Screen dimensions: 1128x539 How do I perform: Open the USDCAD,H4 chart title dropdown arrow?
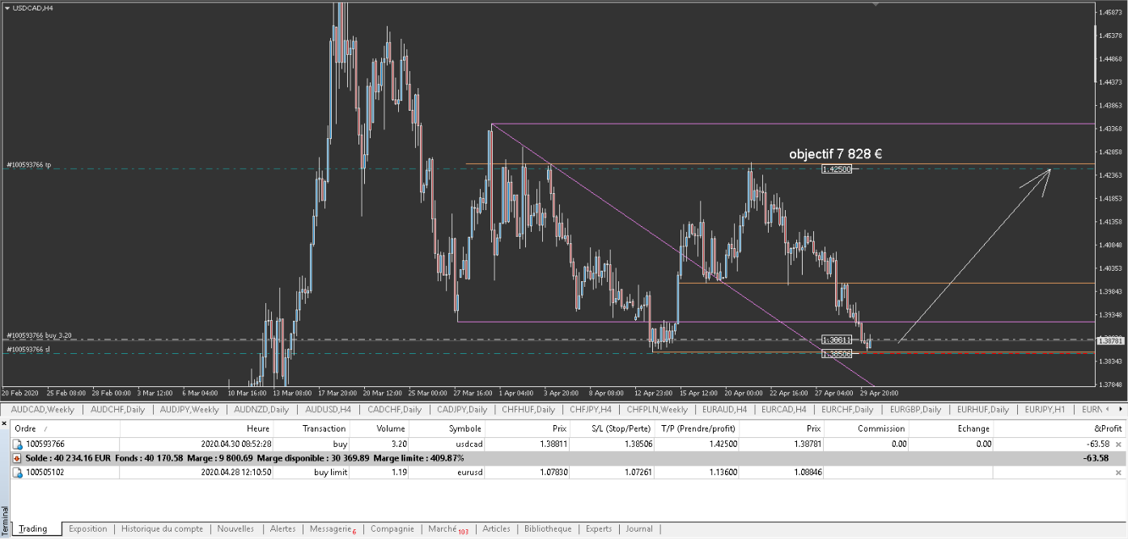click(x=7, y=7)
